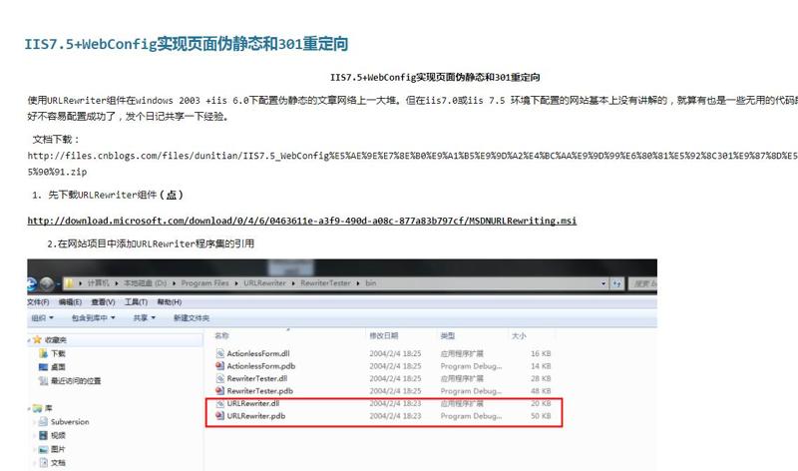
Task: Click the RewriterTester.pdb file icon
Action: coord(219,390)
